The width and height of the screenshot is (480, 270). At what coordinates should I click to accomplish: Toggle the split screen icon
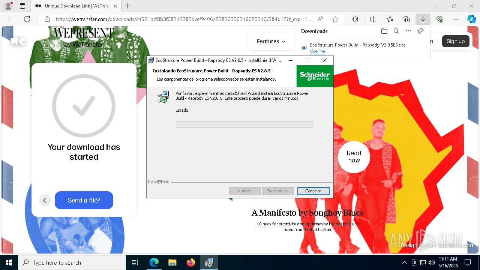[x=373, y=19]
